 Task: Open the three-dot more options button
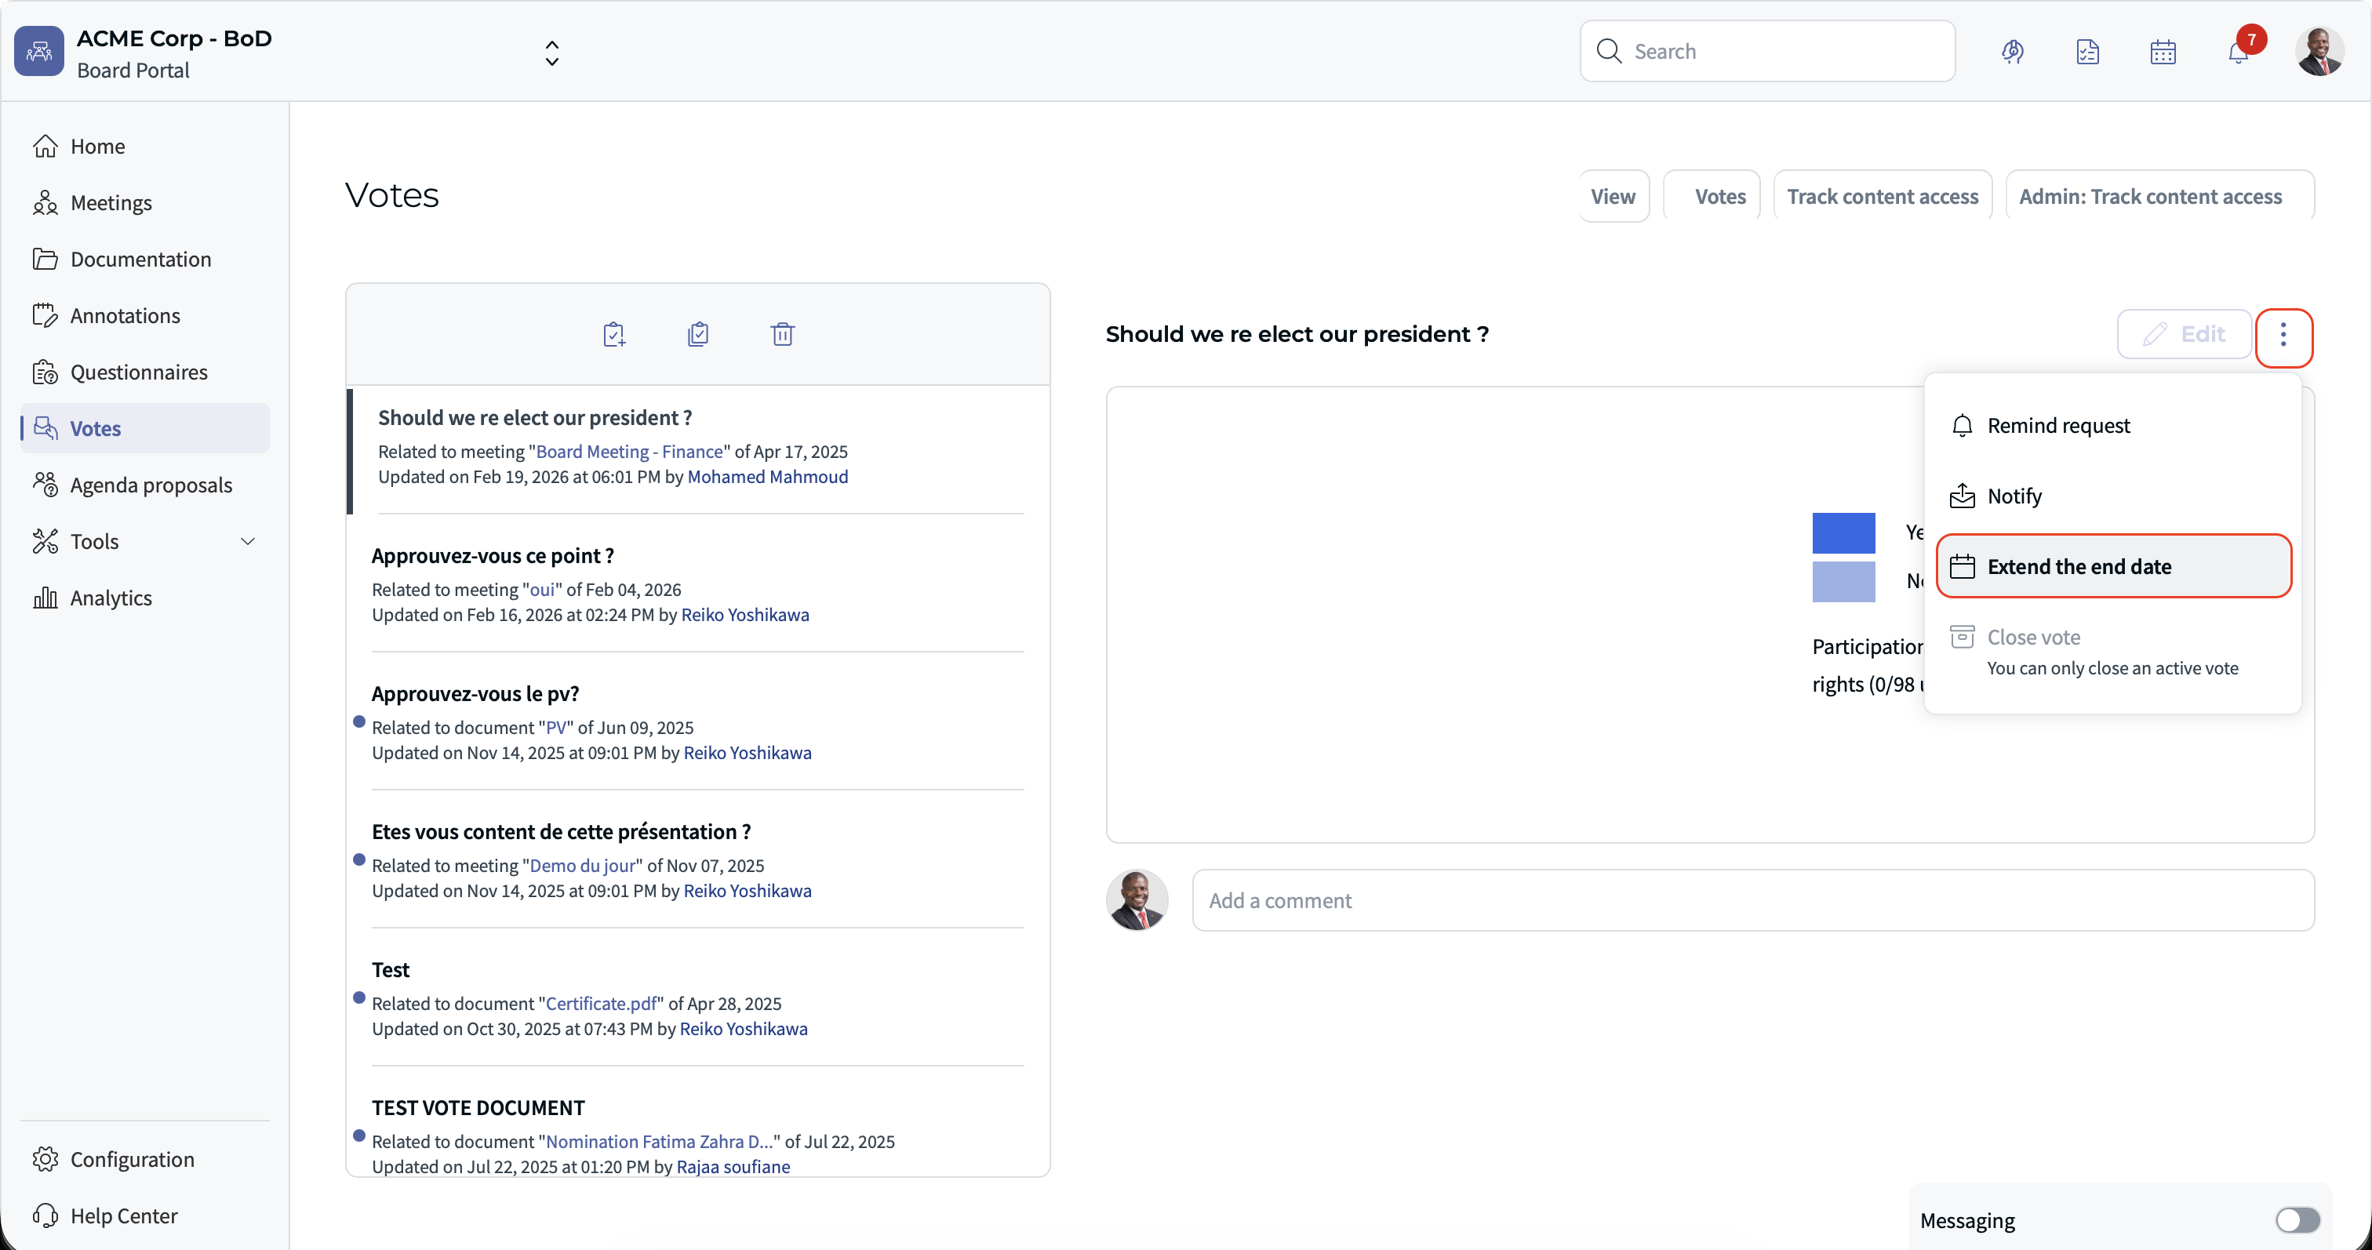(x=2283, y=335)
